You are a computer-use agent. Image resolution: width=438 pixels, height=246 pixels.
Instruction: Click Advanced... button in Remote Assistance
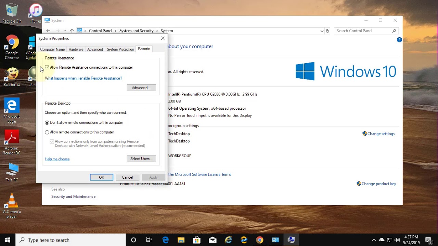(x=141, y=88)
